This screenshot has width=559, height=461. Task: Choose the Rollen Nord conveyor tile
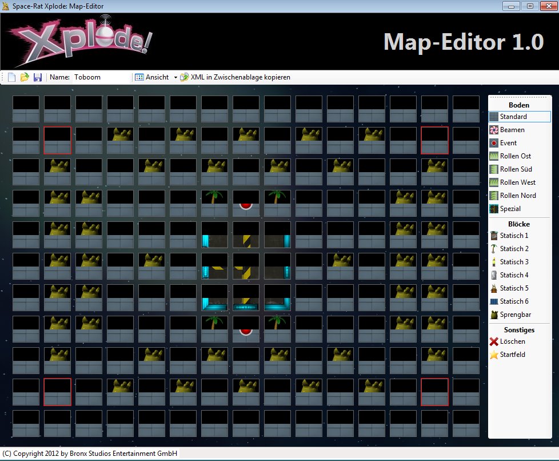click(x=517, y=196)
